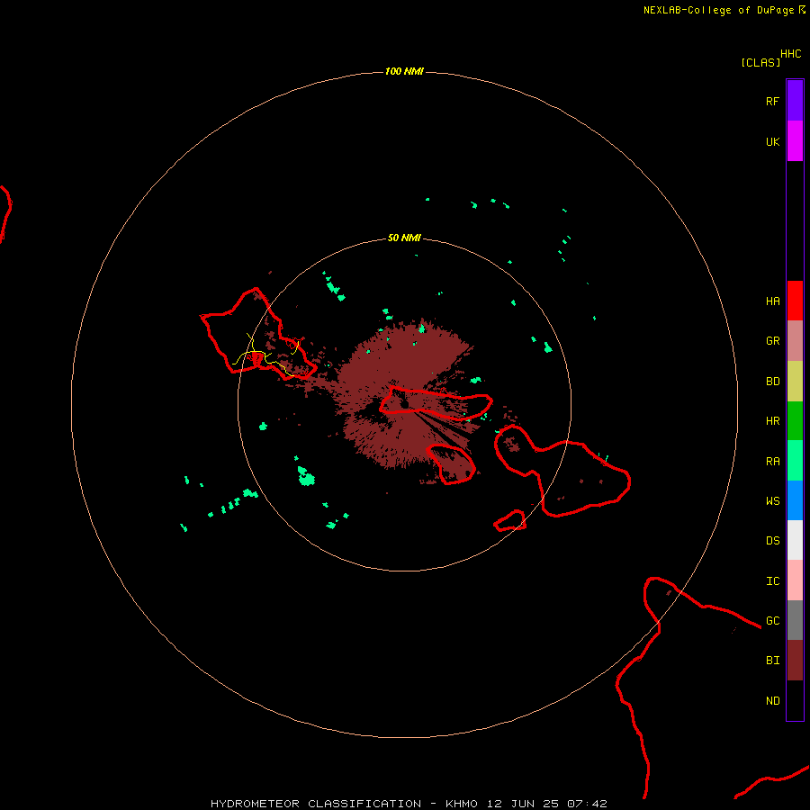Click the "12 JUN 25" date text
810x810 pixels.
point(523,804)
